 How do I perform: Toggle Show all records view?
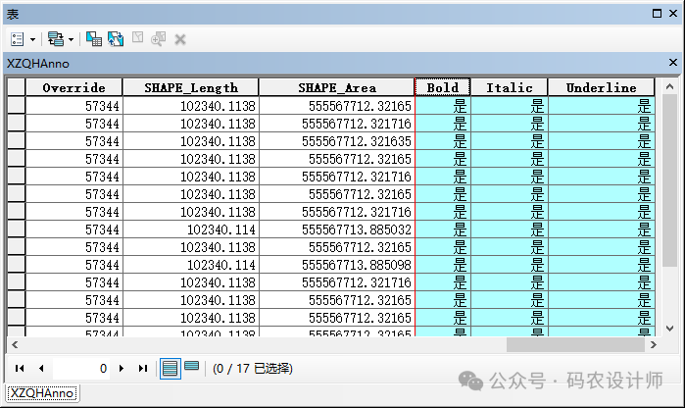170,369
